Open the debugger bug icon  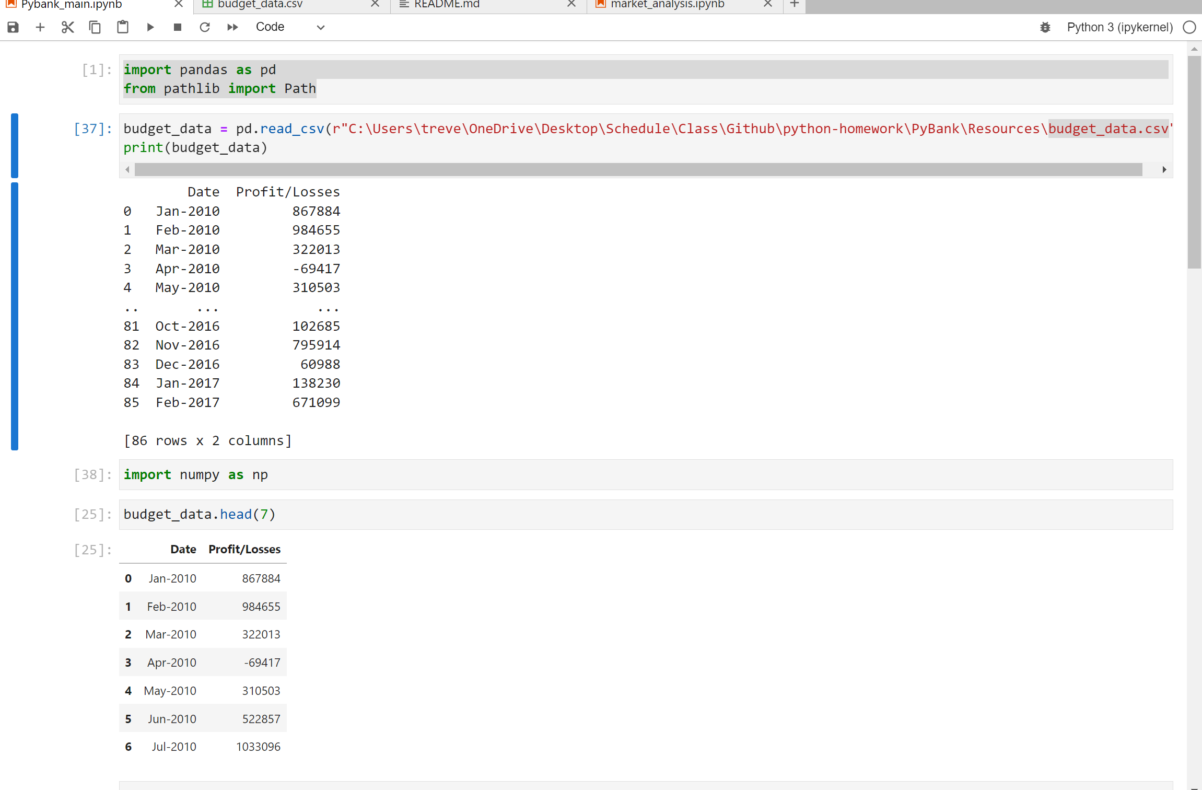(x=1045, y=27)
